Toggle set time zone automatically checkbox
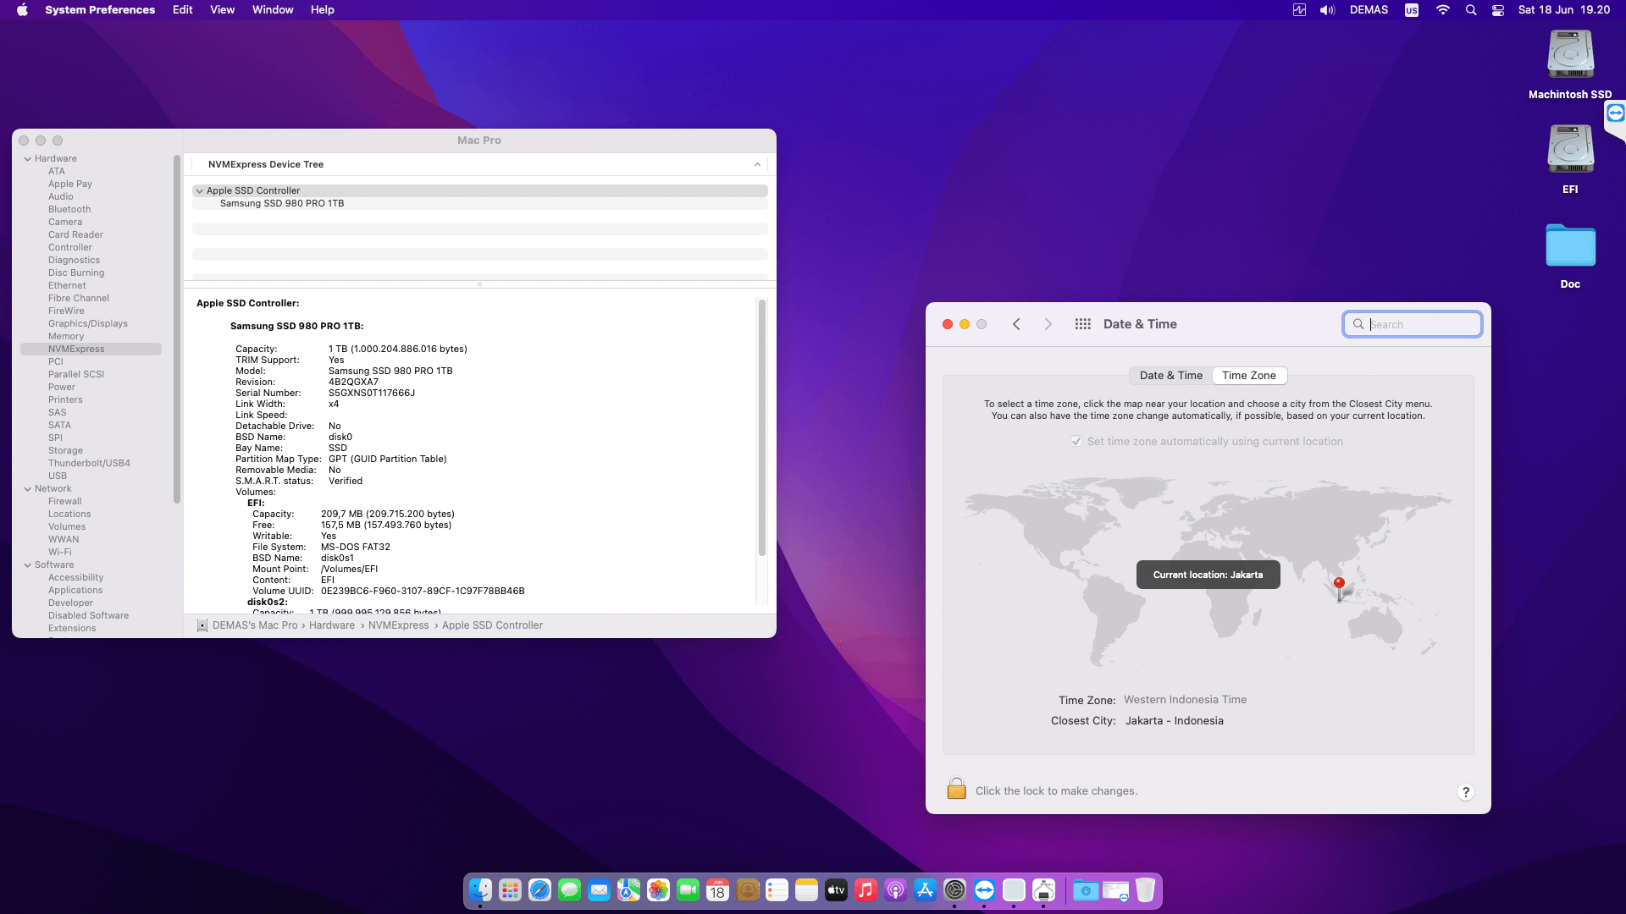The image size is (1626, 914). (1076, 441)
